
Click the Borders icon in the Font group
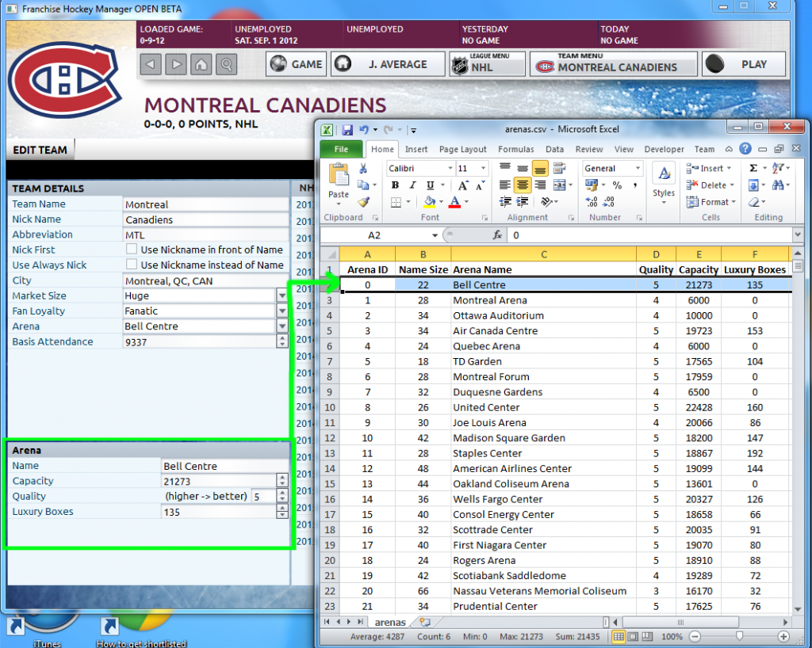pos(396,202)
